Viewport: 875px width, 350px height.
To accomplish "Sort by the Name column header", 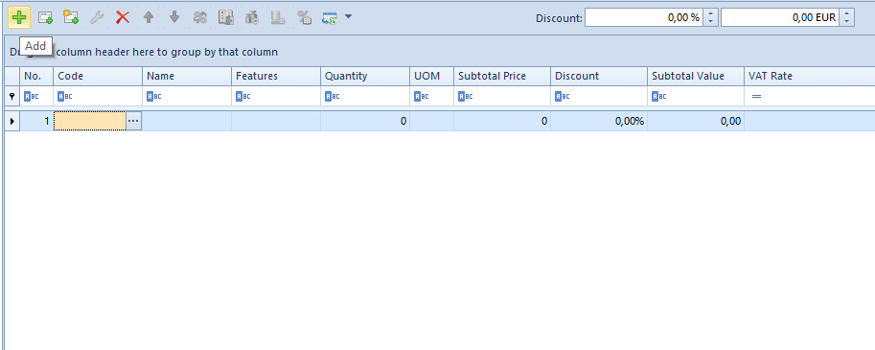I will tap(187, 76).
